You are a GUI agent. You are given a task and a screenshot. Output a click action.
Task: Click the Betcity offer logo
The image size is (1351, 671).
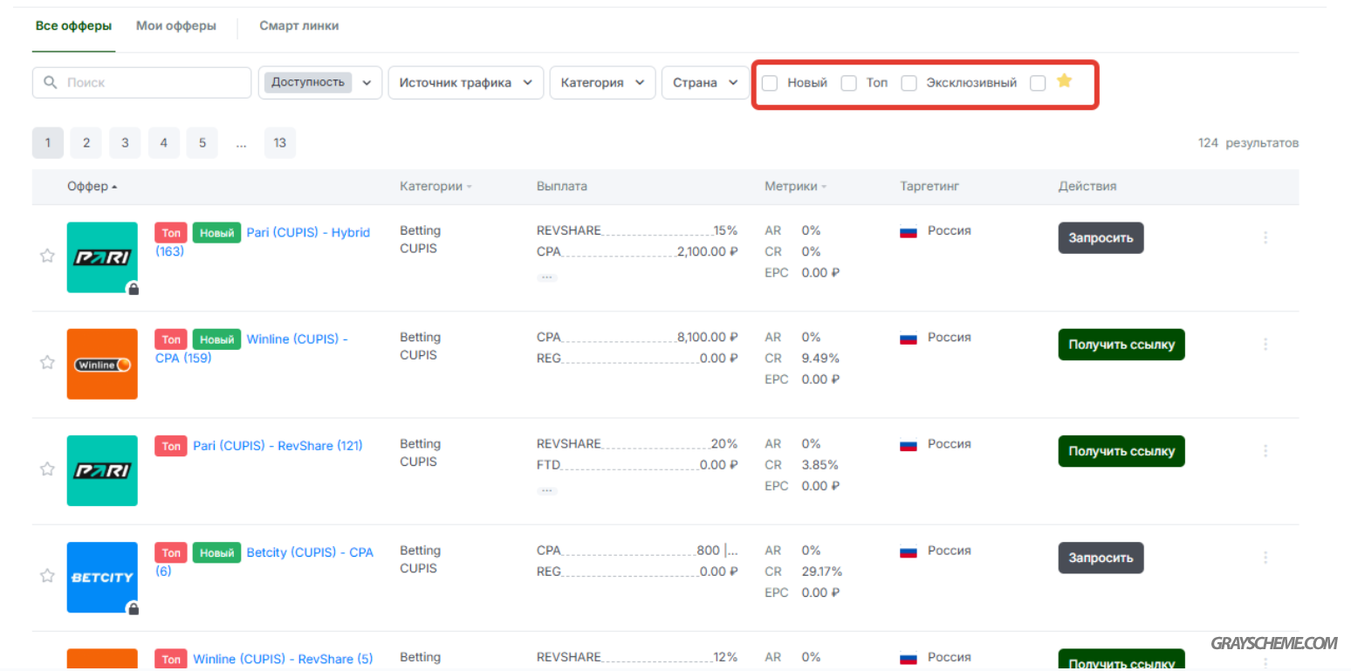pyautogui.click(x=102, y=577)
